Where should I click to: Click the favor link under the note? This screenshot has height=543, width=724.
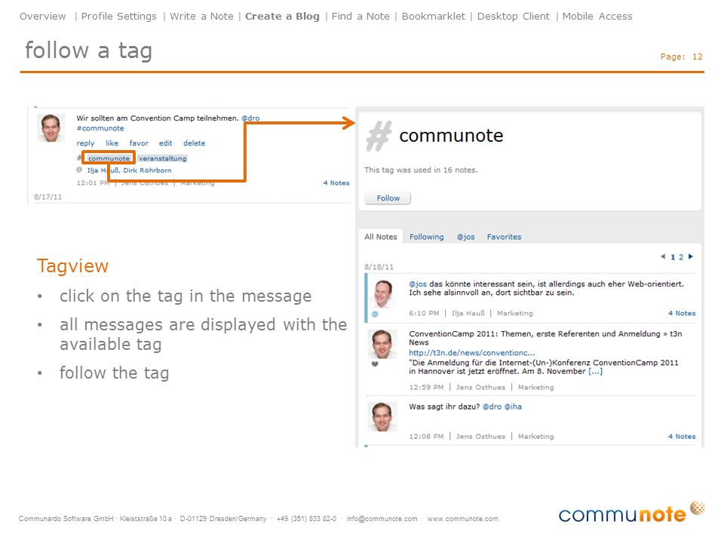click(139, 143)
